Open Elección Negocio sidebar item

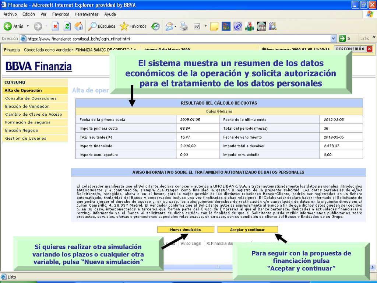[x=35, y=130]
